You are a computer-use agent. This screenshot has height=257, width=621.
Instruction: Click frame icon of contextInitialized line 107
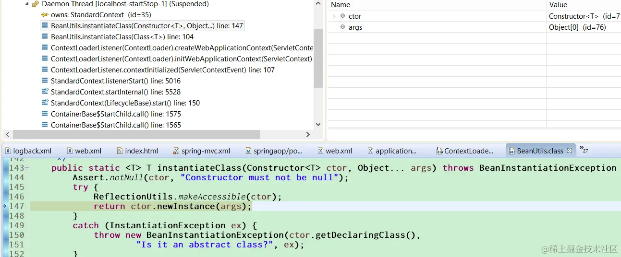coord(45,70)
